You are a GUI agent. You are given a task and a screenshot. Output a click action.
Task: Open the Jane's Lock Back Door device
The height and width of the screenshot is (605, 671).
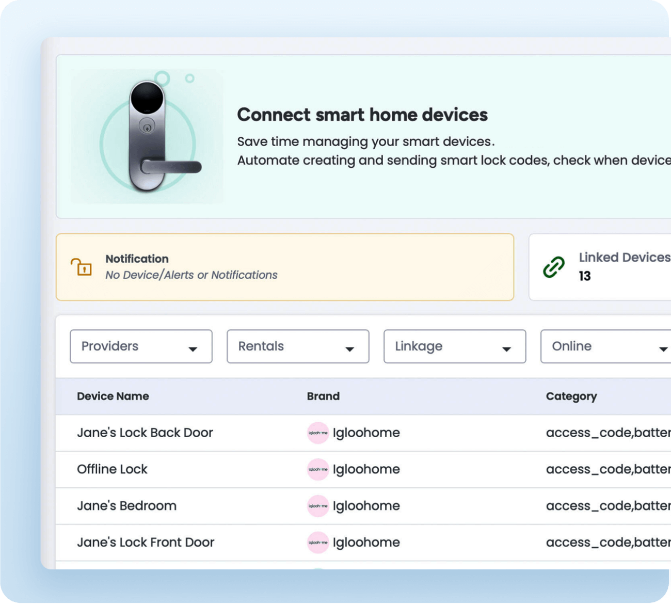click(145, 433)
